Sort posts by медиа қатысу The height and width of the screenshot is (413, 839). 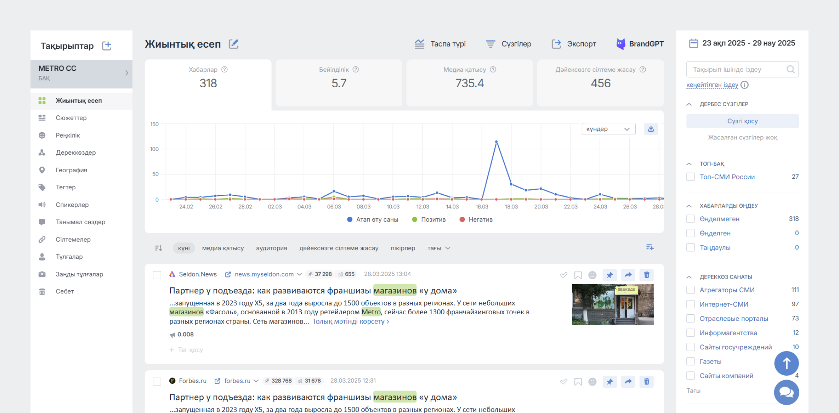click(223, 248)
